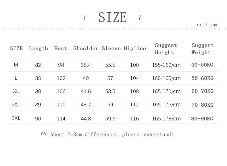Click the Suggest Weight header

(203, 49)
